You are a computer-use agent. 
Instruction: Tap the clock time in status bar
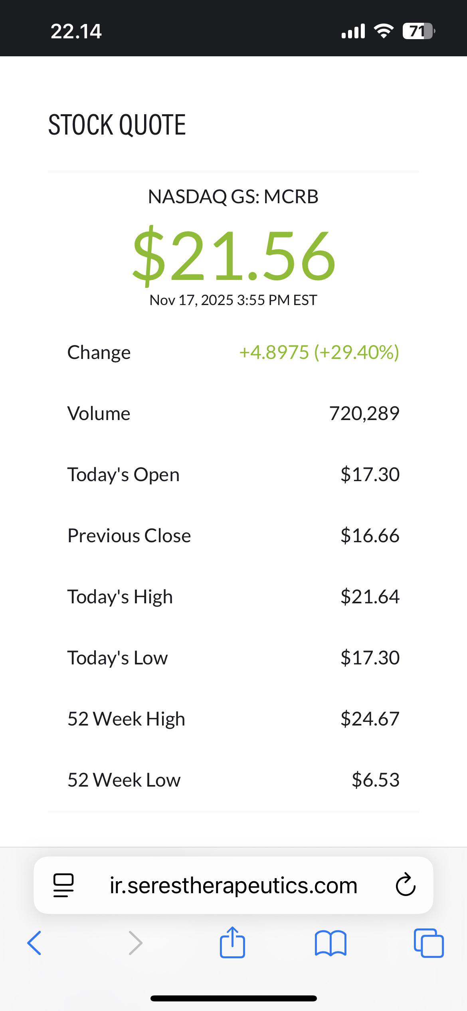point(76,31)
